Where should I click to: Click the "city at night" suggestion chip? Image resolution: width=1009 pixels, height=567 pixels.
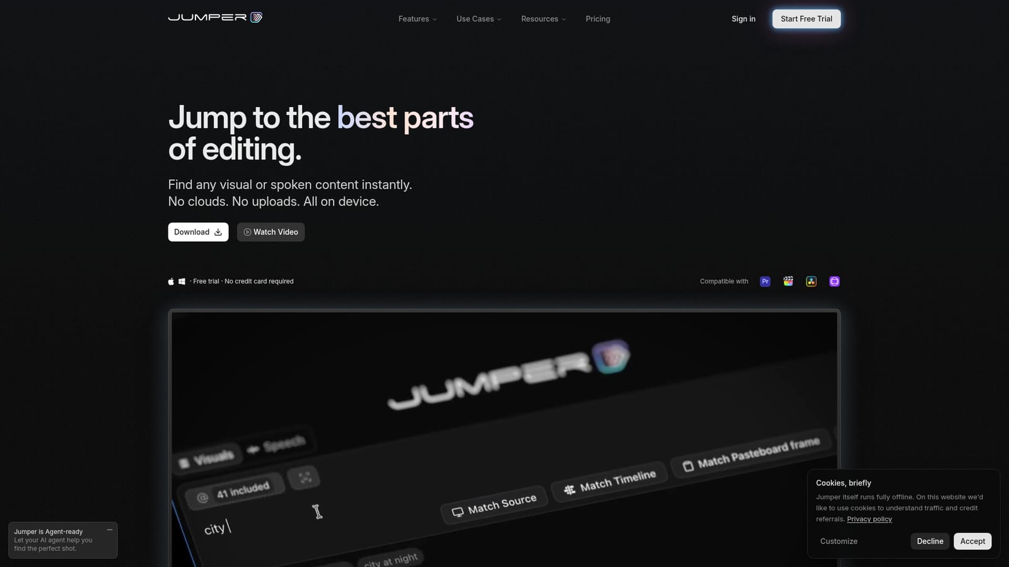[x=391, y=559]
